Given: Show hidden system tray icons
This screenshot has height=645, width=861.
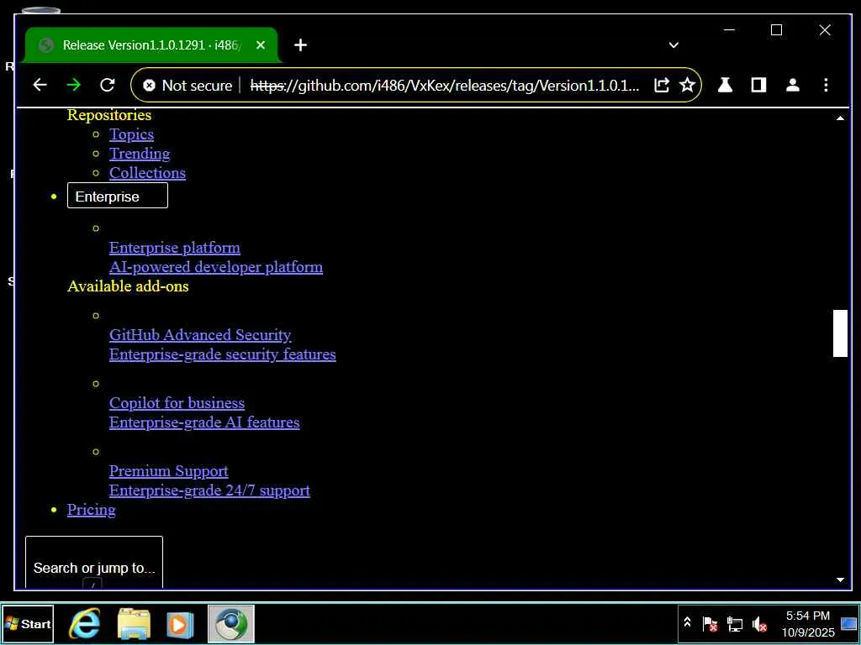Looking at the screenshot, I should tap(687, 622).
